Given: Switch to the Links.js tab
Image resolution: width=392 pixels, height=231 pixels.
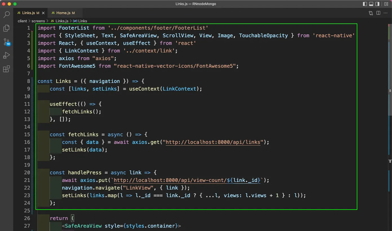Looking at the screenshot, I should 31,13.
